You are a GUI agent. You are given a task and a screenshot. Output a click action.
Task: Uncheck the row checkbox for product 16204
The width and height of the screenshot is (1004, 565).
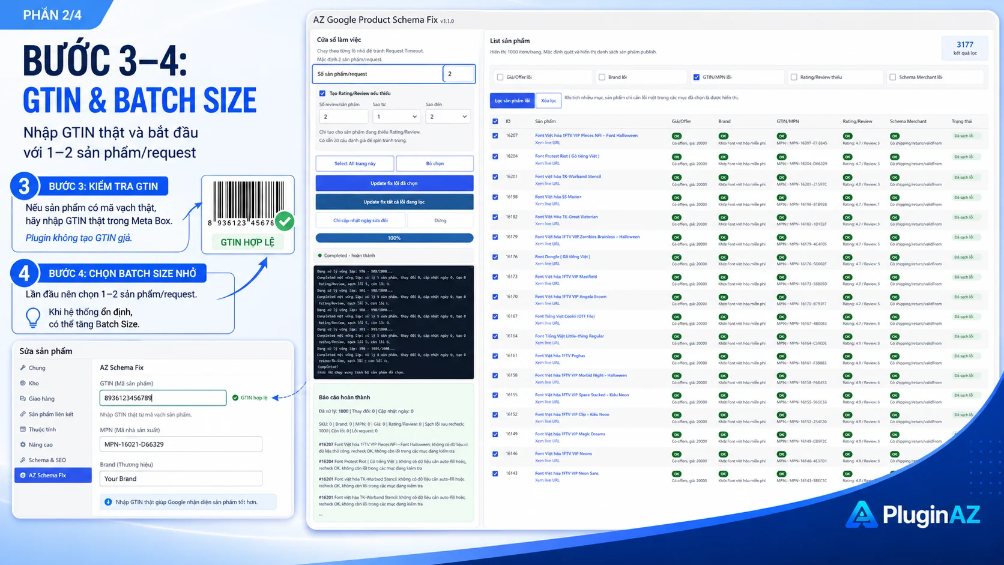[x=495, y=156]
